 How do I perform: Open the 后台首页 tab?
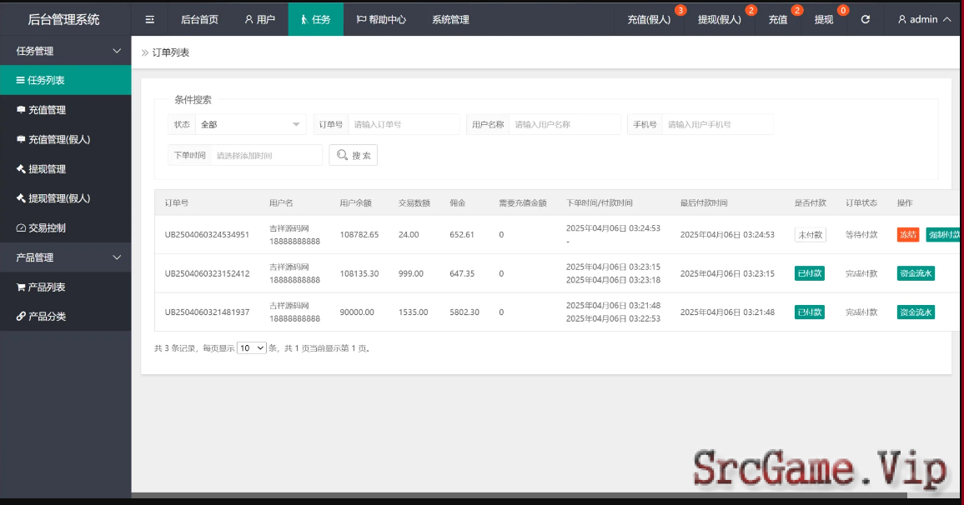(199, 20)
